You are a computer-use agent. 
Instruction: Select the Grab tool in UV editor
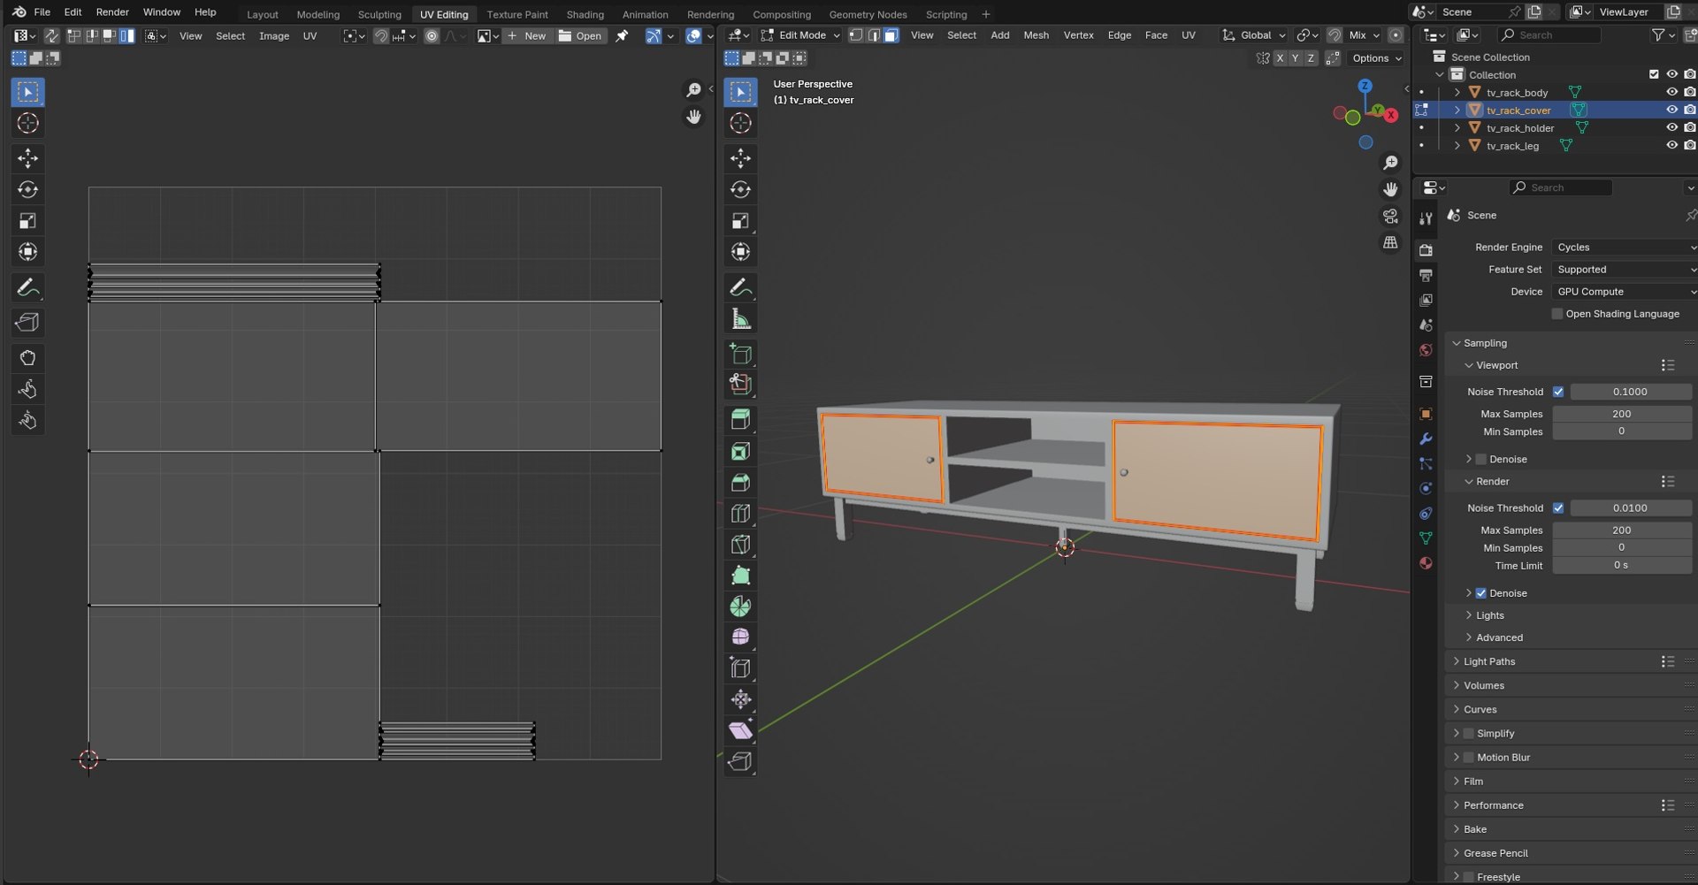[x=27, y=358]
